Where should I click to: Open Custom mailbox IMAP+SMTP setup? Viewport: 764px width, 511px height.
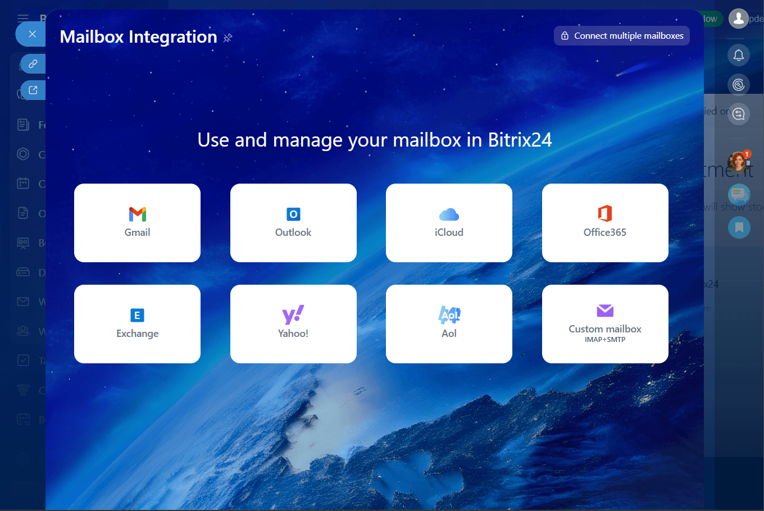(x=605, y=324)
